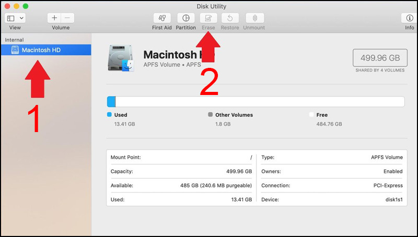Click the gray Other Volumes swatch
The height and width of the screenshot is (237, 418).
pos(211,114)
